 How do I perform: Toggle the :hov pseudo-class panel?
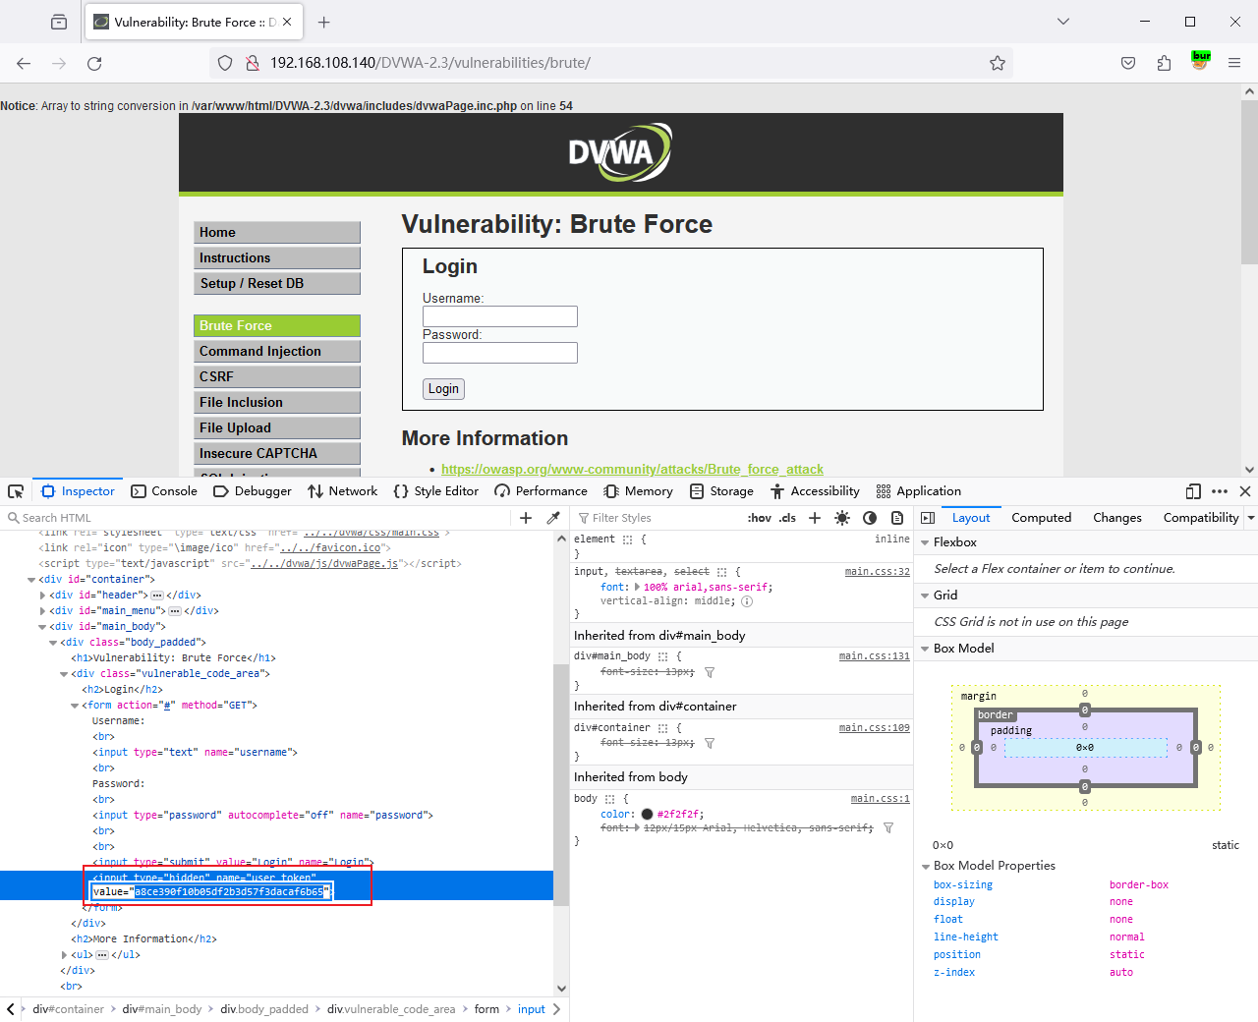click(760, 518)
